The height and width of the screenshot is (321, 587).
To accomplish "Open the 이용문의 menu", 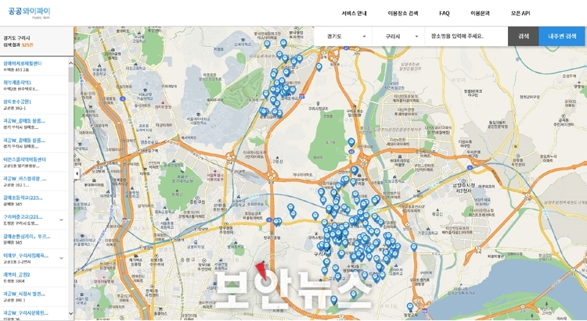I will 480,13.
